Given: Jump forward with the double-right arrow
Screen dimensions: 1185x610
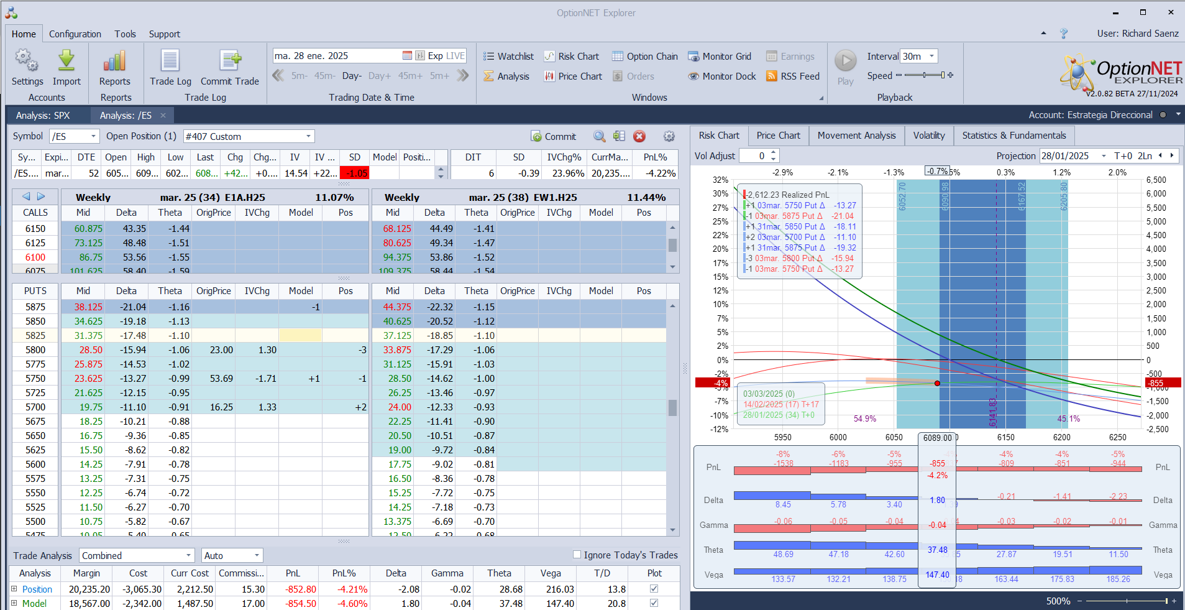Looking at the screenshot, I should point(463,76).
